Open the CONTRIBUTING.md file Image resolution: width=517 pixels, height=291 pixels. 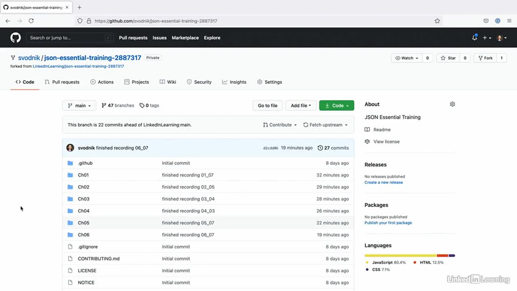(x=99, y=259)
